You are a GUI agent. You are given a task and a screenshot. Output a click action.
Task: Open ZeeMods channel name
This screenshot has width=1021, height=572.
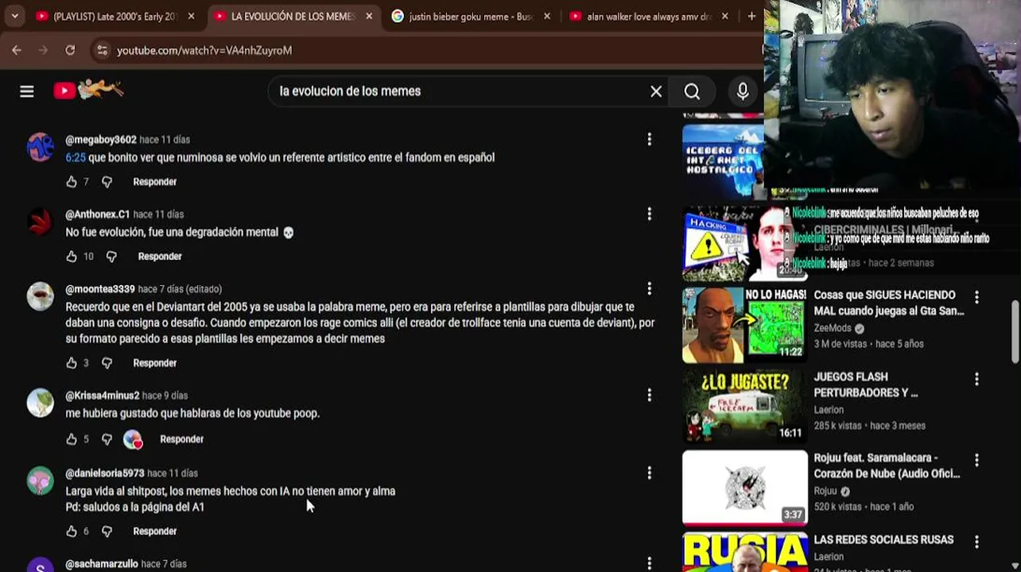coord(833,328)
